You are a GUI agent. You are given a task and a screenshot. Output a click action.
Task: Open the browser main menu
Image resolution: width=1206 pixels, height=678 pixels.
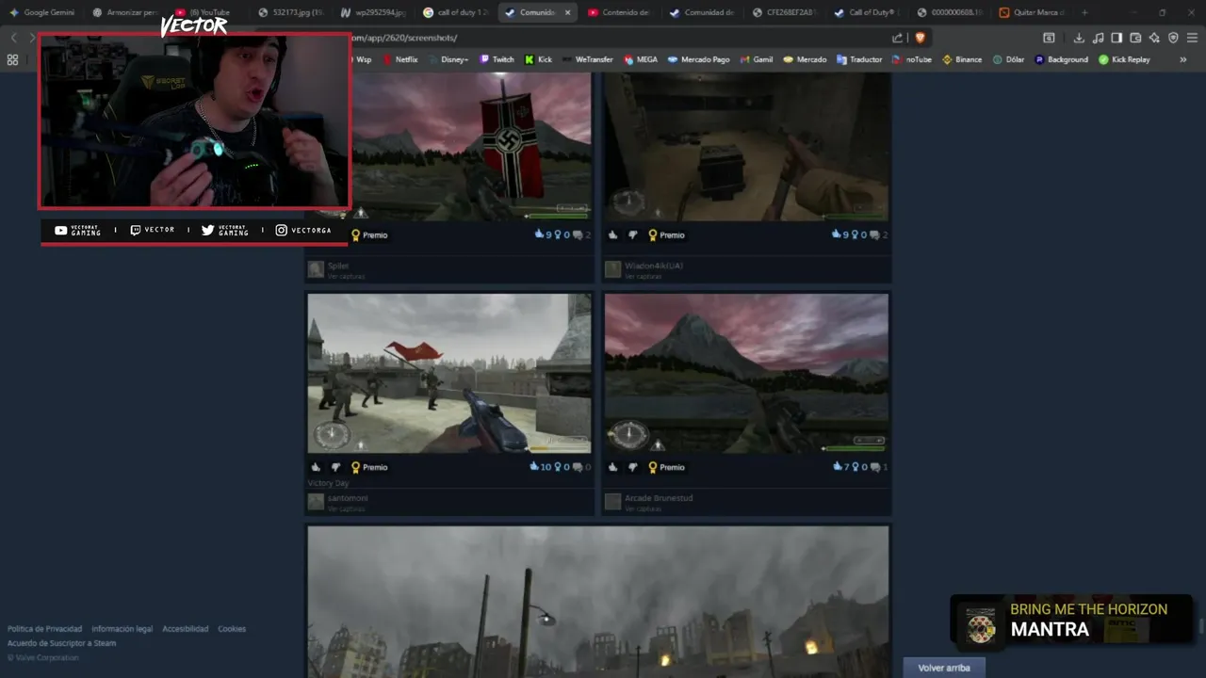(x=1192, y=38)
